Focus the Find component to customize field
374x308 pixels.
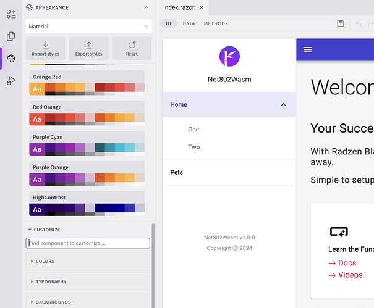[88, 243]
